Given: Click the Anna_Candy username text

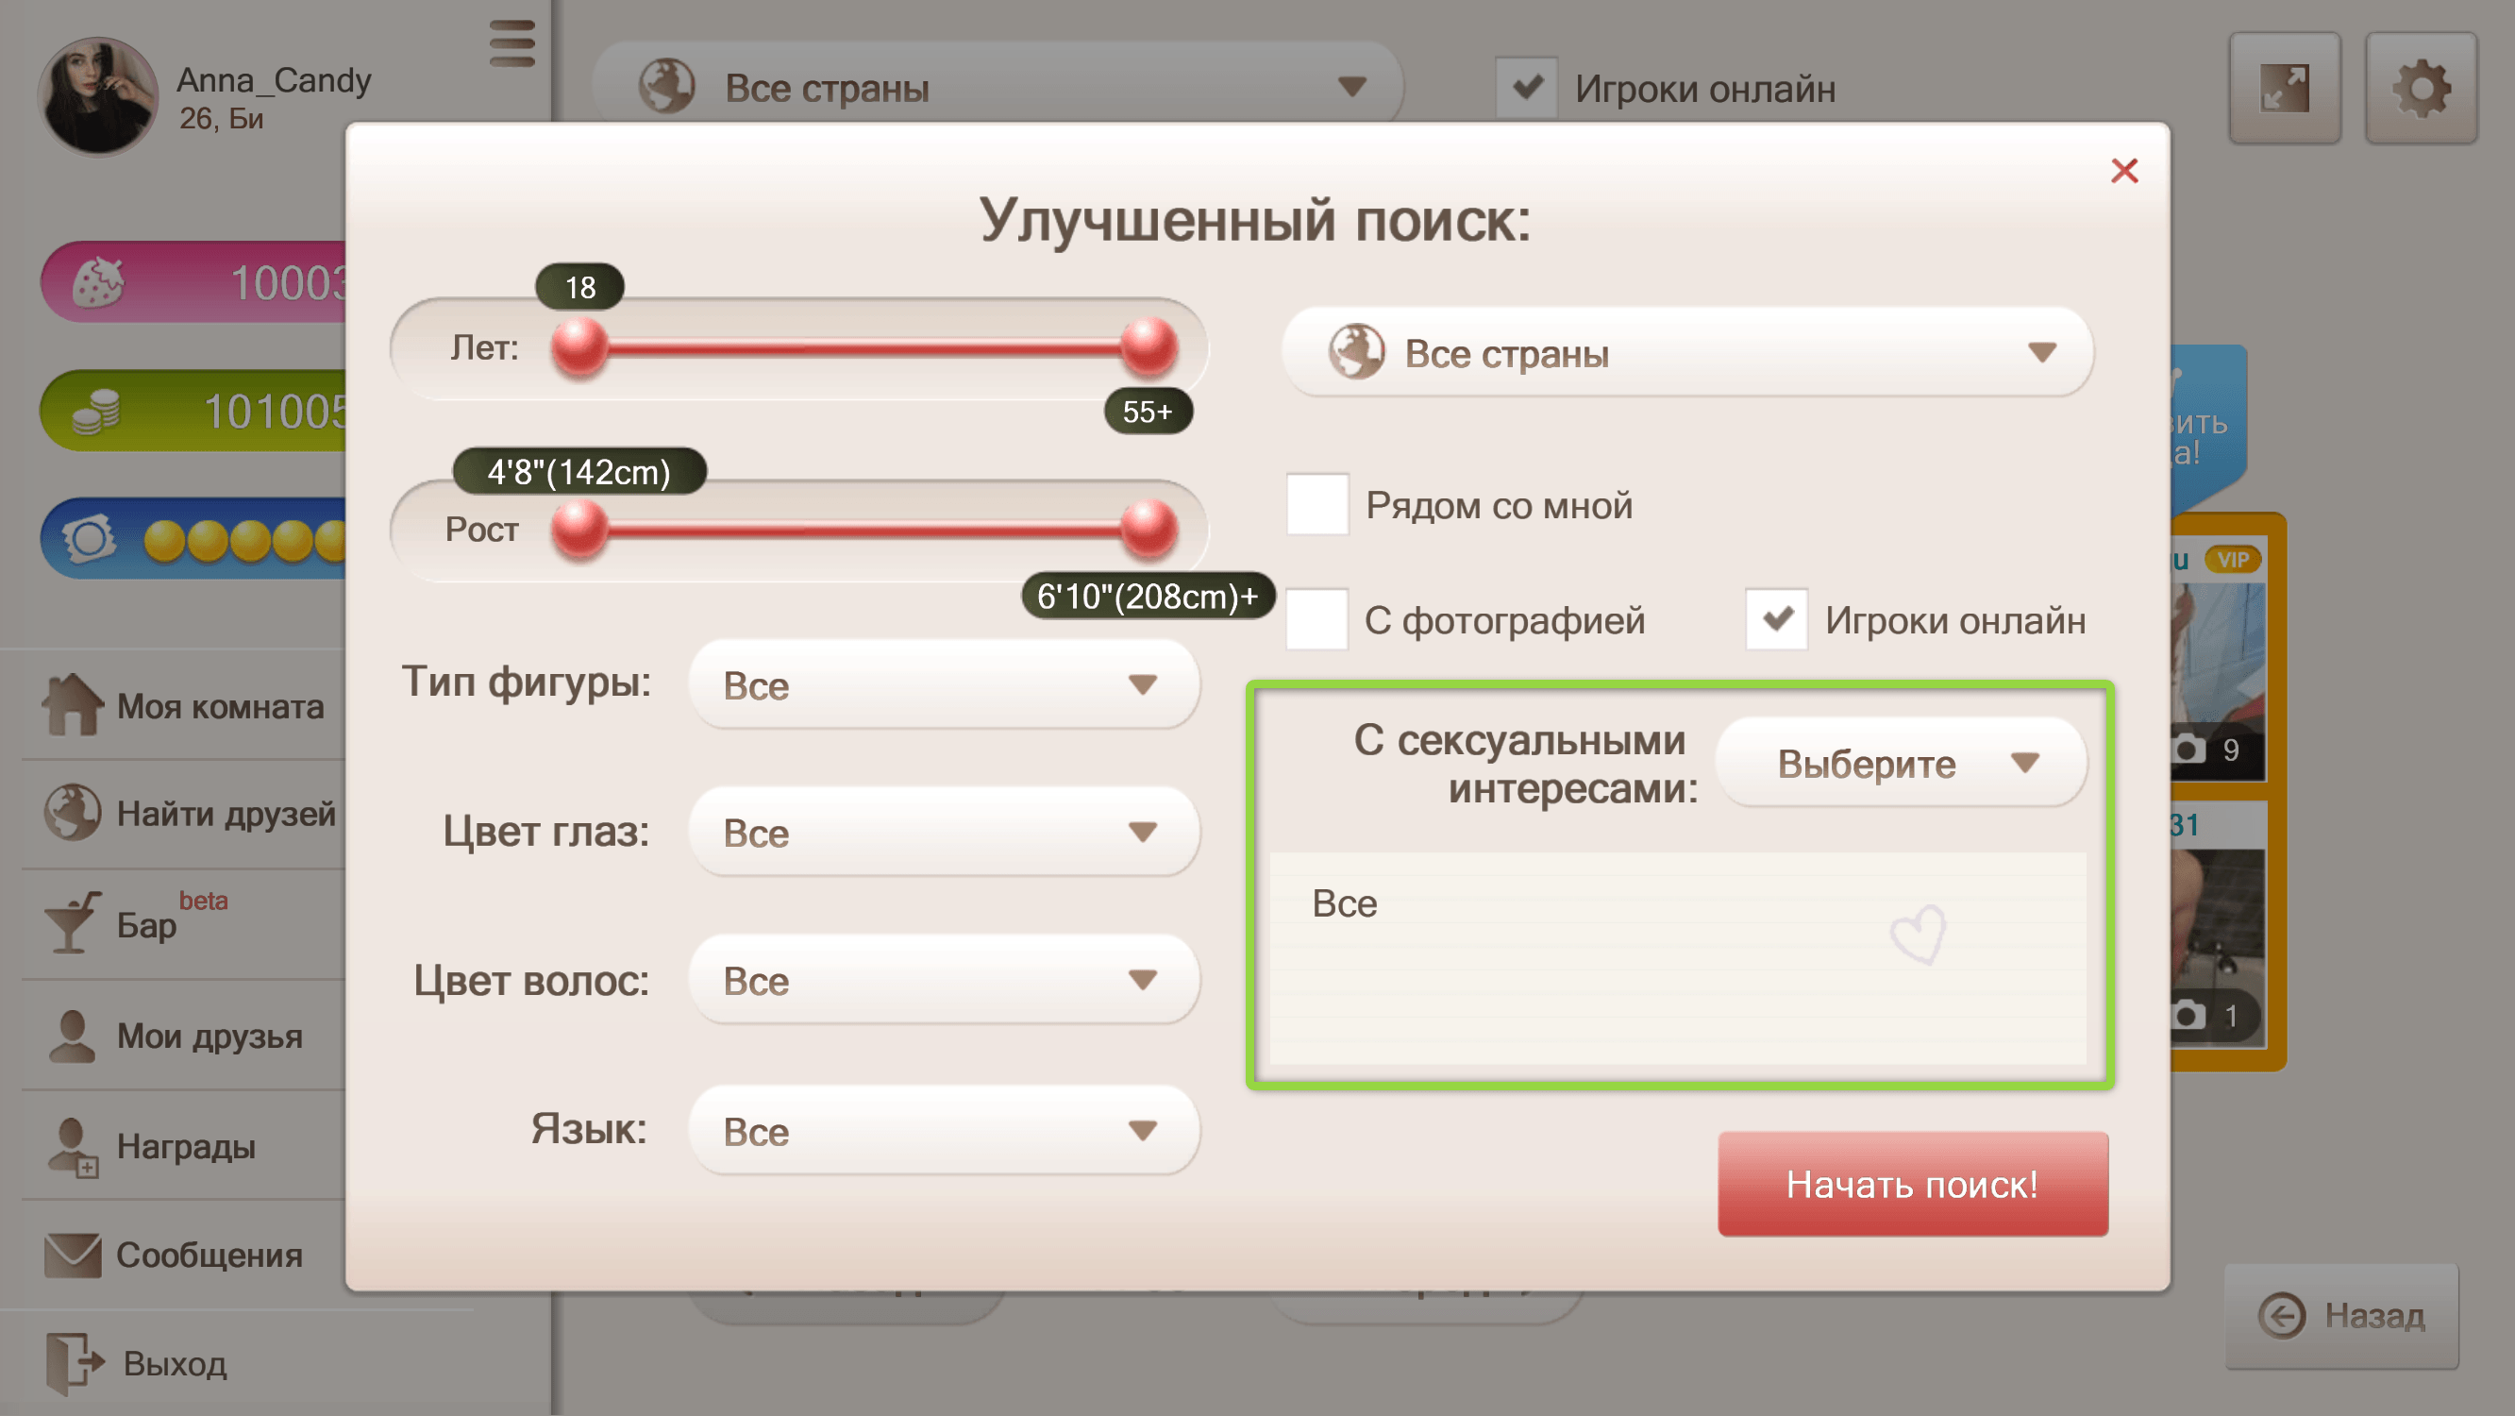Looking at the screenshot, I should click(274, 80).
